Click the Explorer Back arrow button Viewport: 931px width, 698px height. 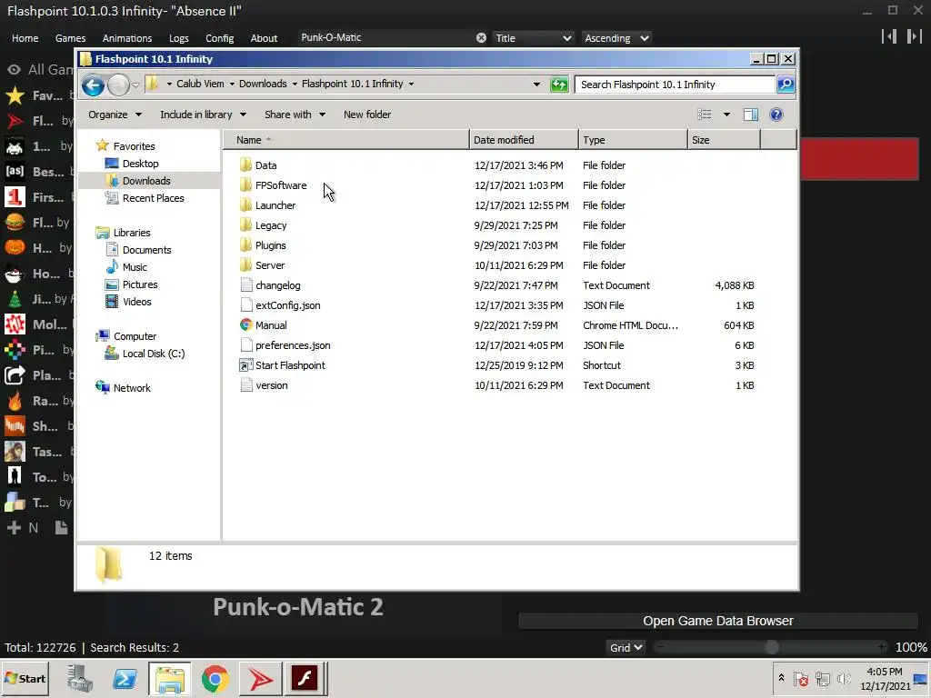click(x=94, y=85)
